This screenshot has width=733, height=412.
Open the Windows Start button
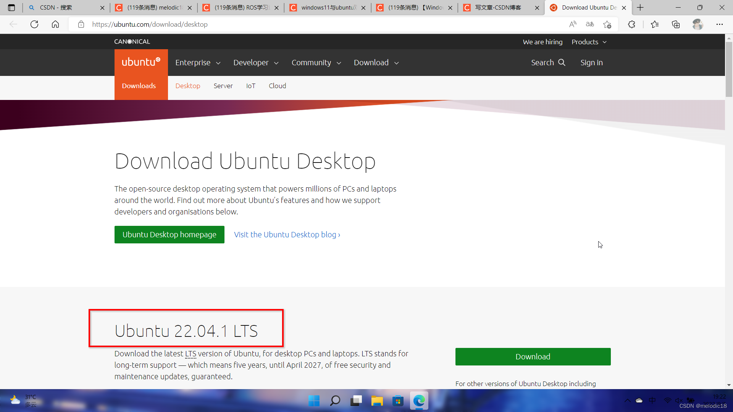coord(314,401)
